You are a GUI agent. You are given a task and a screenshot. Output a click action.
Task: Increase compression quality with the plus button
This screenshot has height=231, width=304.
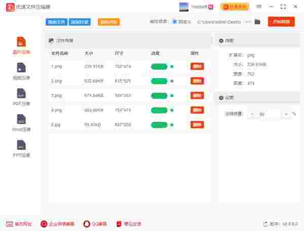point(286,114)
